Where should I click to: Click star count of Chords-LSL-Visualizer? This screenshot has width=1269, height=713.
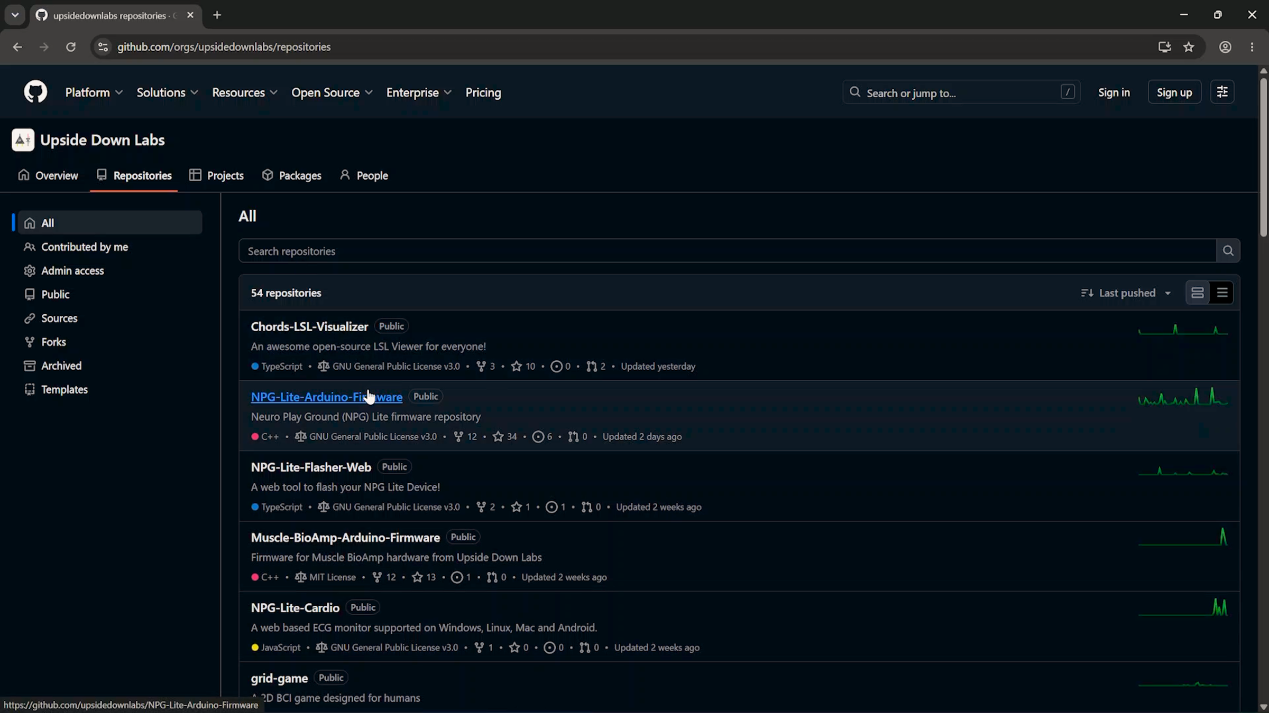click(523, 367)
